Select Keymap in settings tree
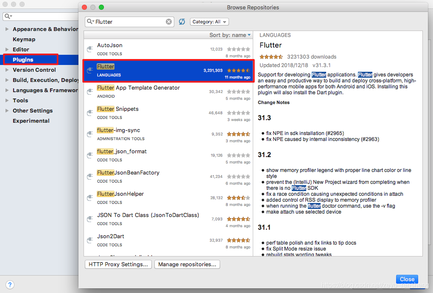 (24, 39)
